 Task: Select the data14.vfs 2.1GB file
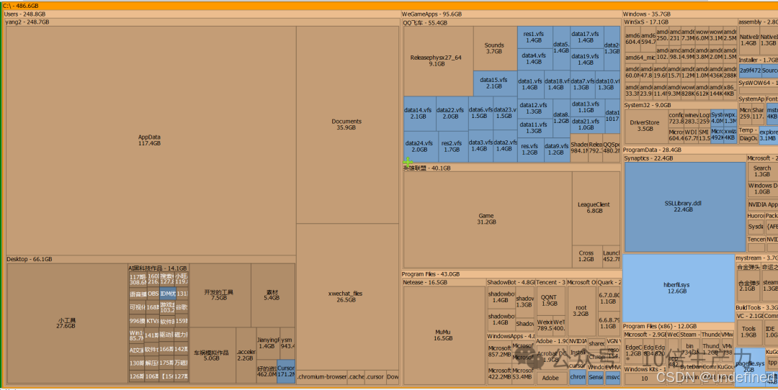pyautogui.click(x=419, y=113)
